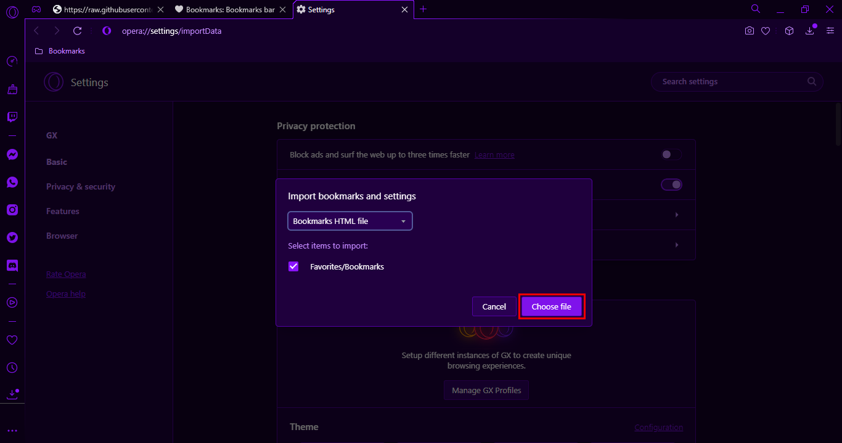Click Manage GX Profiles button
Viewport: 842px width, 443px height.
coord(486,390)
